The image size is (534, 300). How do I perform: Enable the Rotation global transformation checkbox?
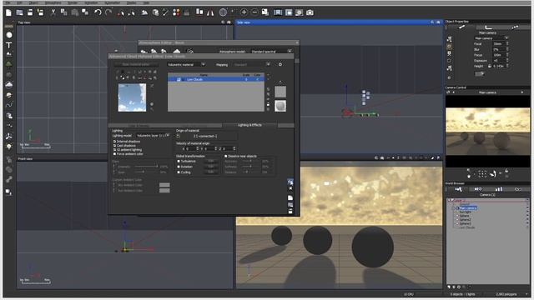tap(179, 167)
